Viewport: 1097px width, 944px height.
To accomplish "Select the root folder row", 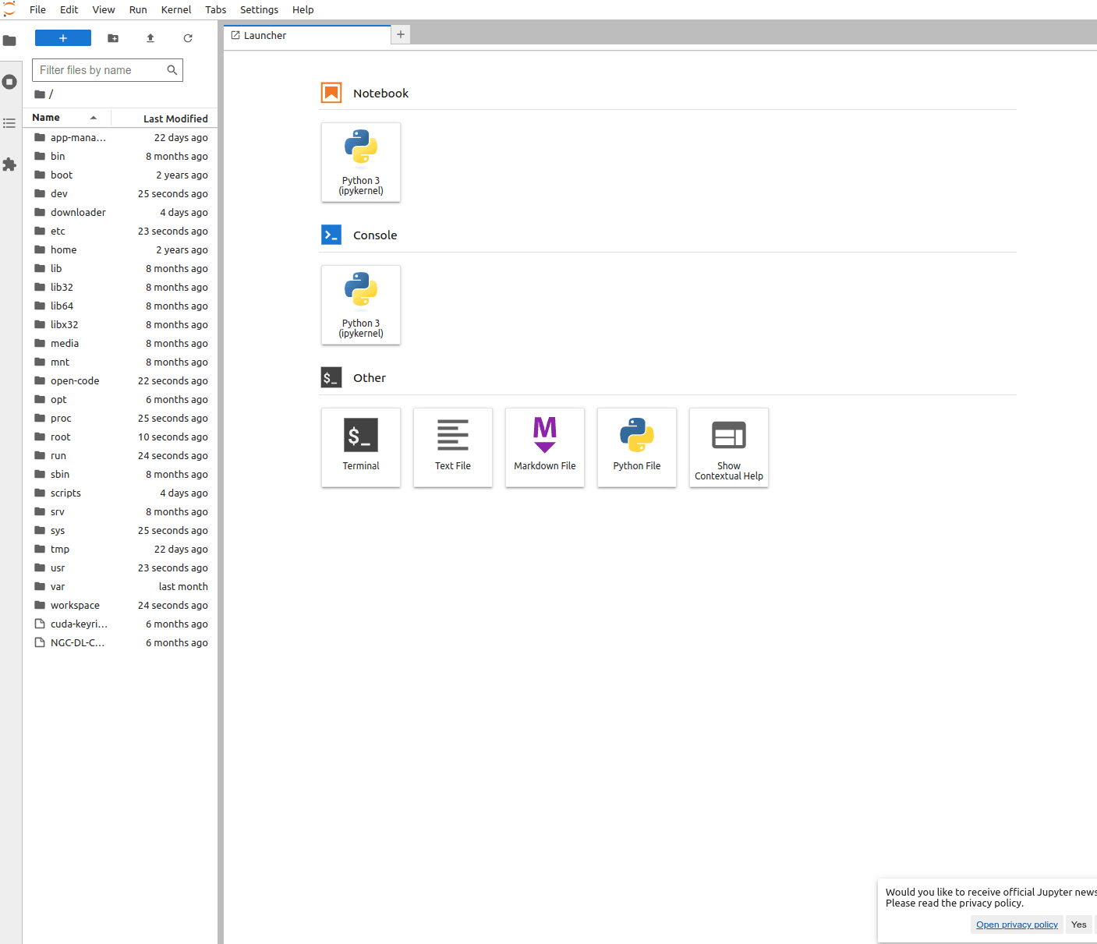I will pyautogui.click(x=121, y=437).
